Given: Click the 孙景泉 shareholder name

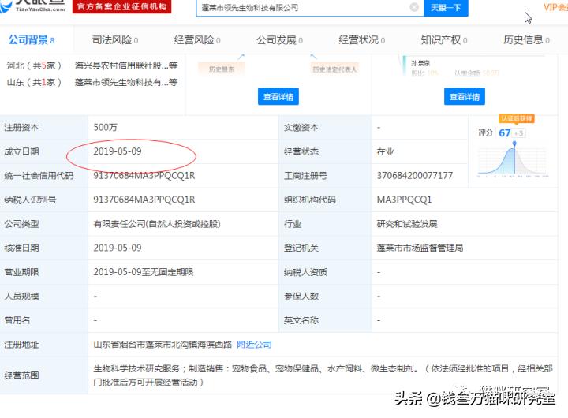Looking at the screenshot, I should 420,63.
